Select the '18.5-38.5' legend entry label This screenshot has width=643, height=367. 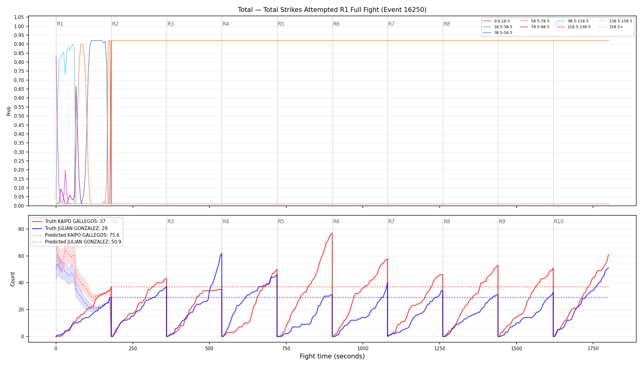pyautogui.click(x=503, y=27)
